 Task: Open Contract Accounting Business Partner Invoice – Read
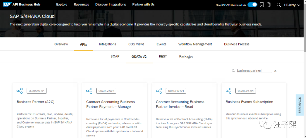[180, 104]
